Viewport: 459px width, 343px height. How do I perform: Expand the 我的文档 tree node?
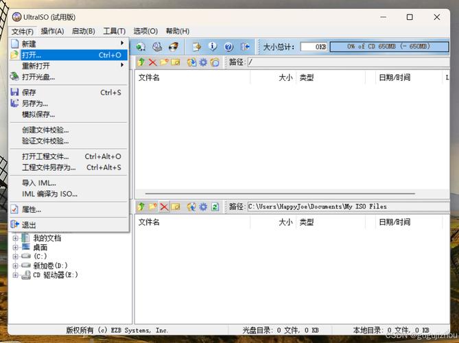point(16,238)
